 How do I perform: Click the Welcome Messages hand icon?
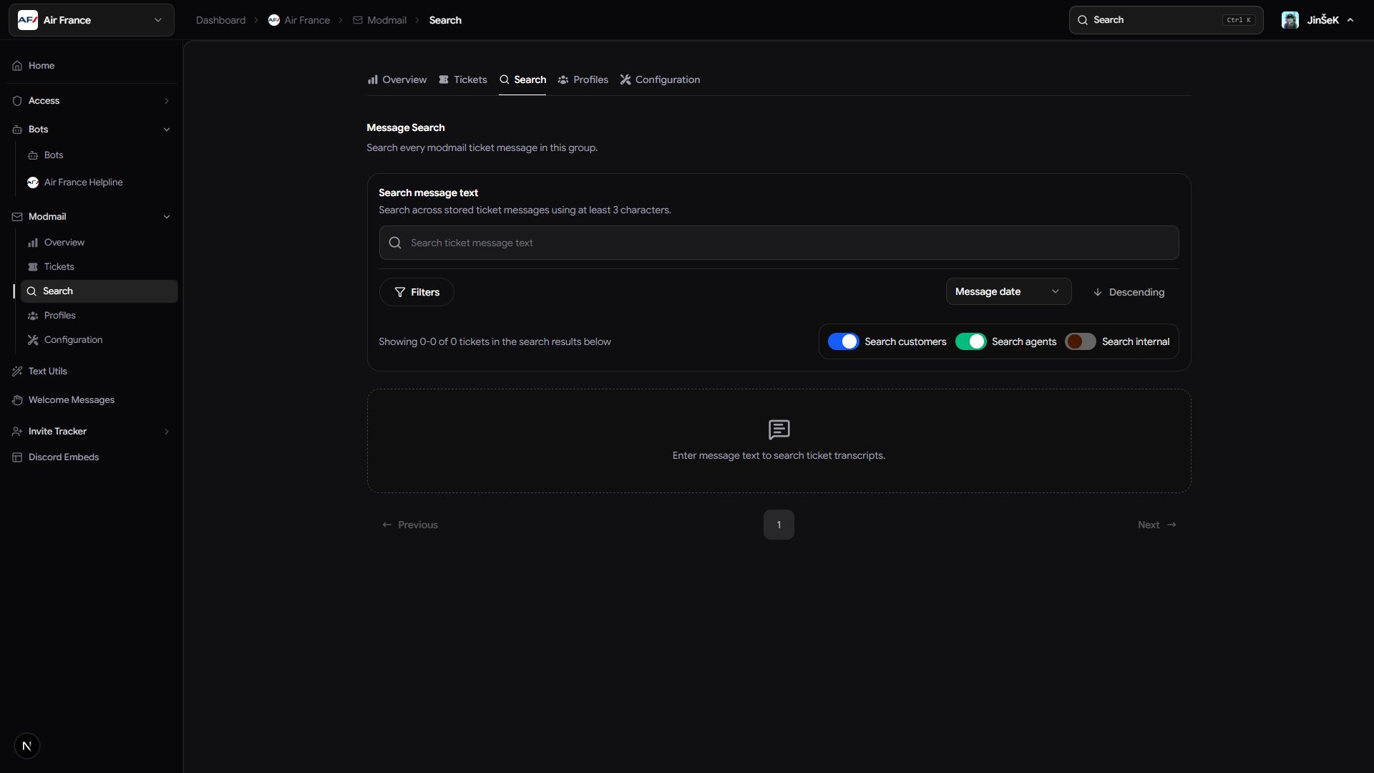(x=17, y=400)
